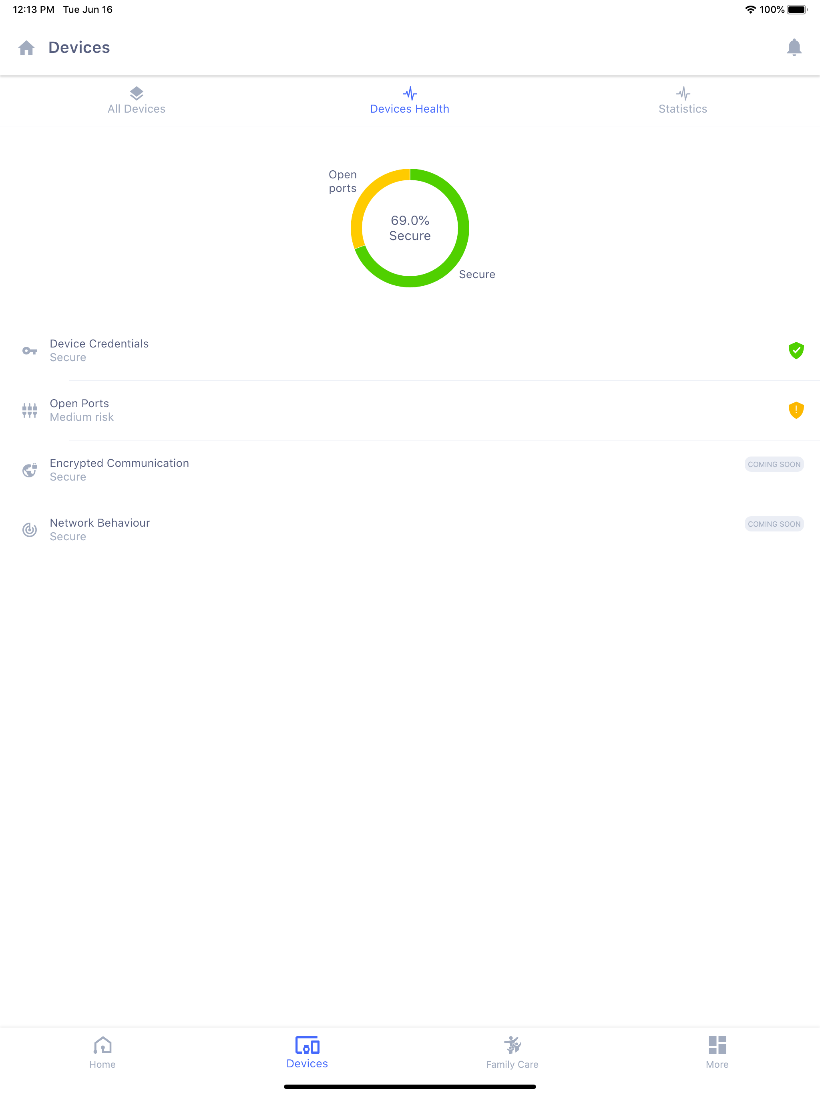Screen dimensions: 820x1095
Task: Tap the green secure shield icon
Action: 796,350
